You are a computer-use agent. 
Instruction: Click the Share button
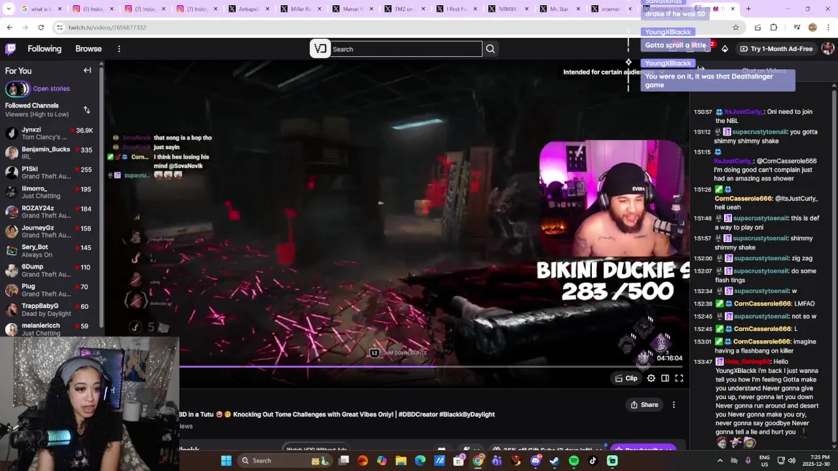tap(644, 405)
